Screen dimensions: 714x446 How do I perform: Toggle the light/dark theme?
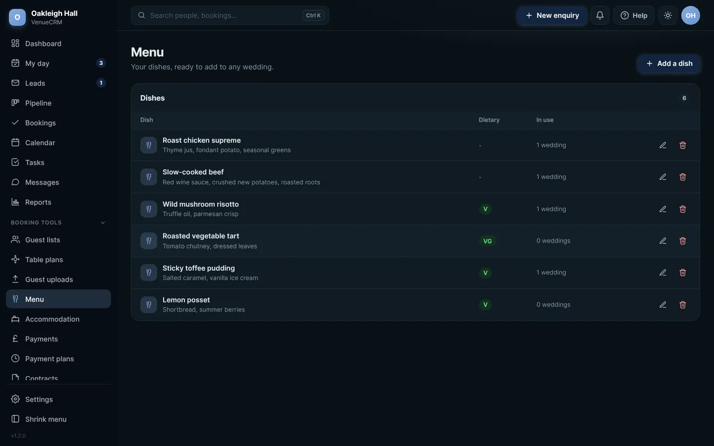(x=668, y=15)
